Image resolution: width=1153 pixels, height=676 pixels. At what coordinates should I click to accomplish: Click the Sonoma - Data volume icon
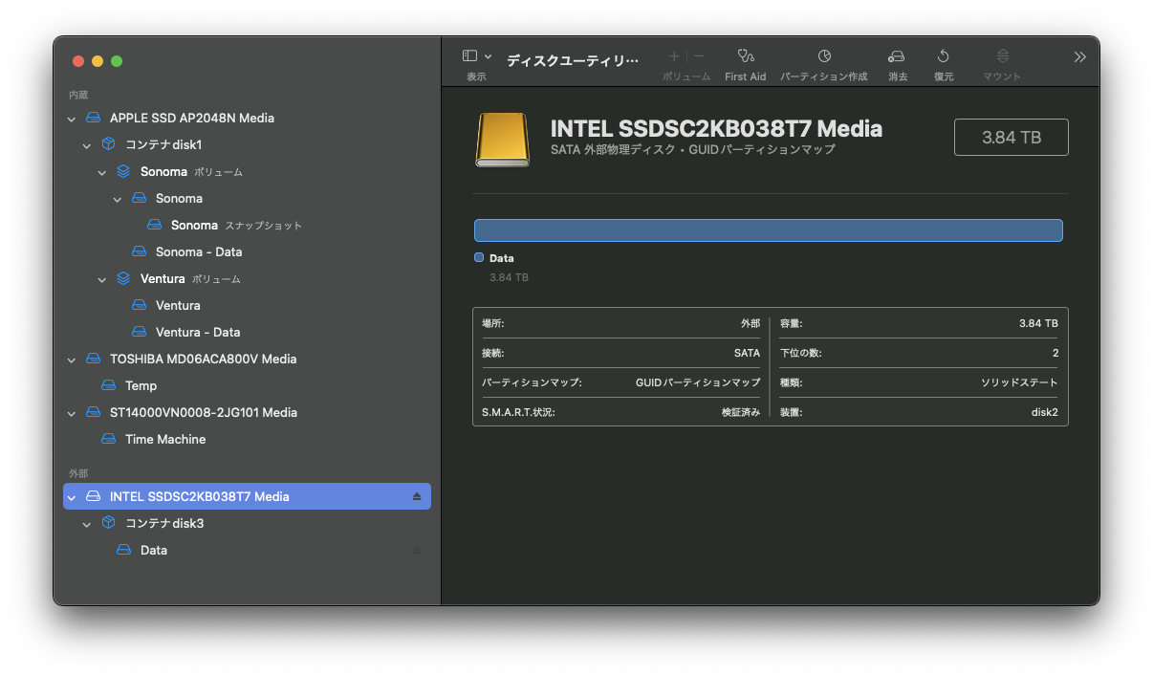click(139, 251)
